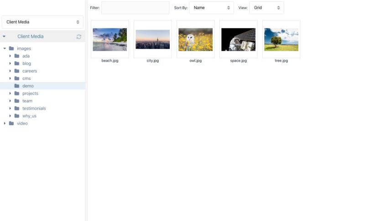Click the space.jpg file name

pyautogui.click(x=238, y=61)
